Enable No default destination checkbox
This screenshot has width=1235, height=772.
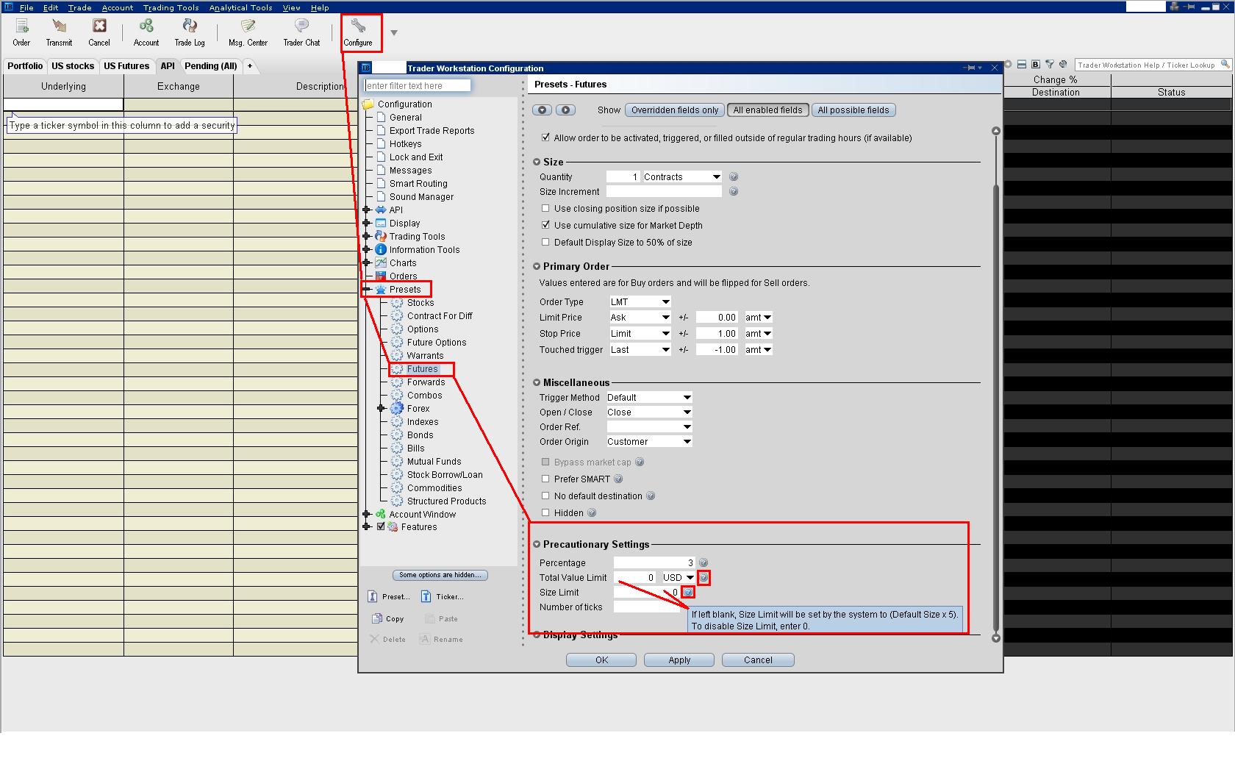[545, 496]
